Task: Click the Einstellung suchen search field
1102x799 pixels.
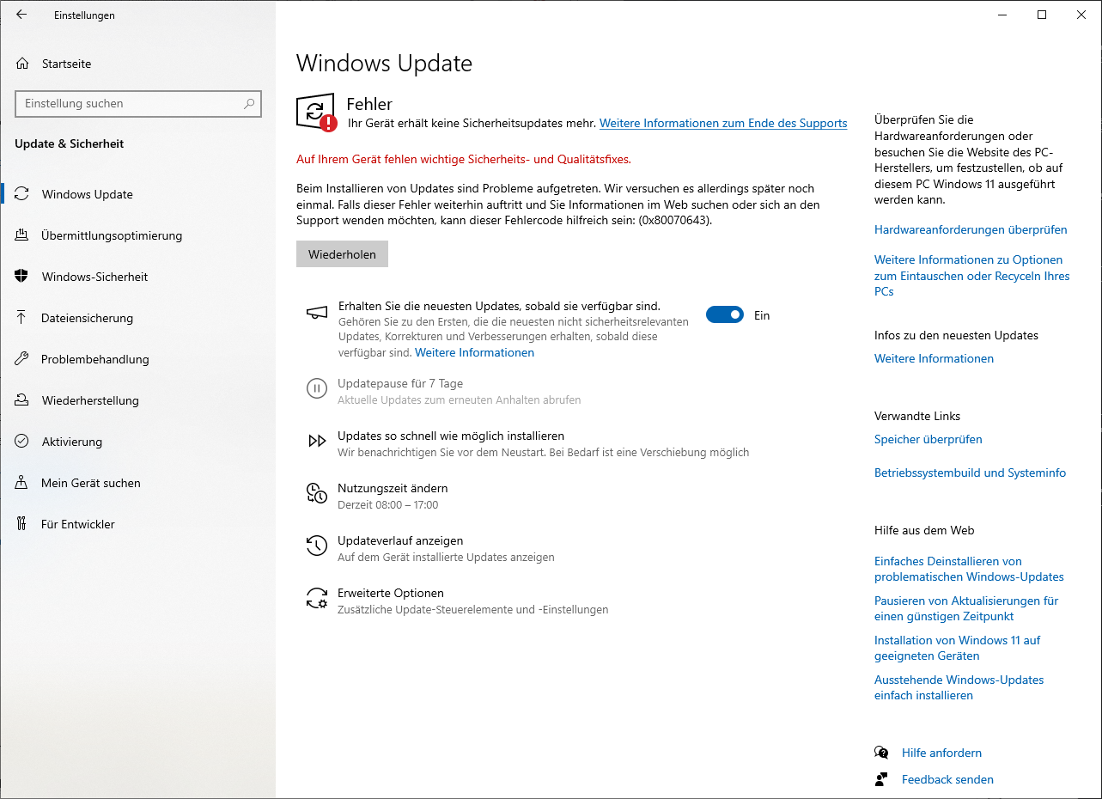Action: [138, 104]
